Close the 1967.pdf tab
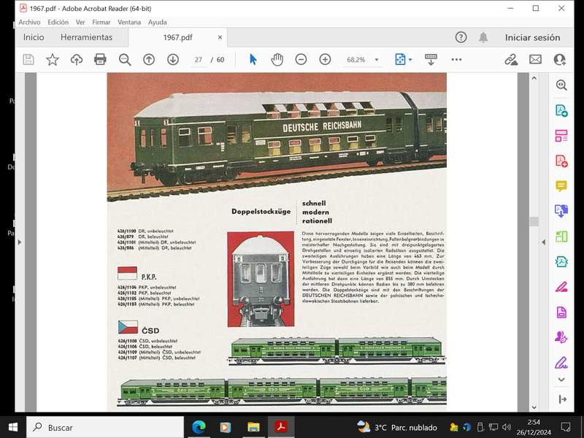This screenshot has width=584, height=438. [220, 37]
